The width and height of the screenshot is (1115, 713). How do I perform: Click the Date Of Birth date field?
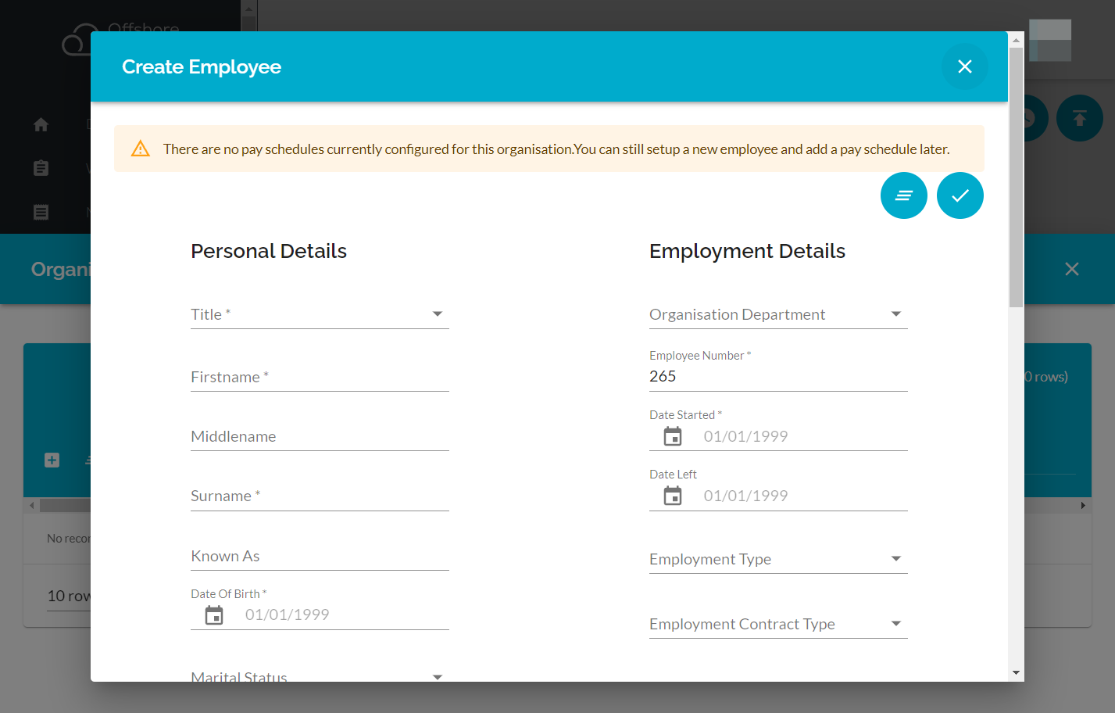coord(345,614)
